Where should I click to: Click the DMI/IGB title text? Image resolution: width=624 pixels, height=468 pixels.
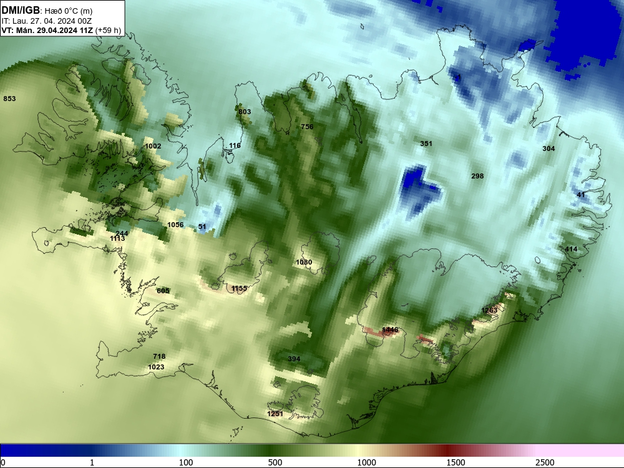tap(21, 10)
